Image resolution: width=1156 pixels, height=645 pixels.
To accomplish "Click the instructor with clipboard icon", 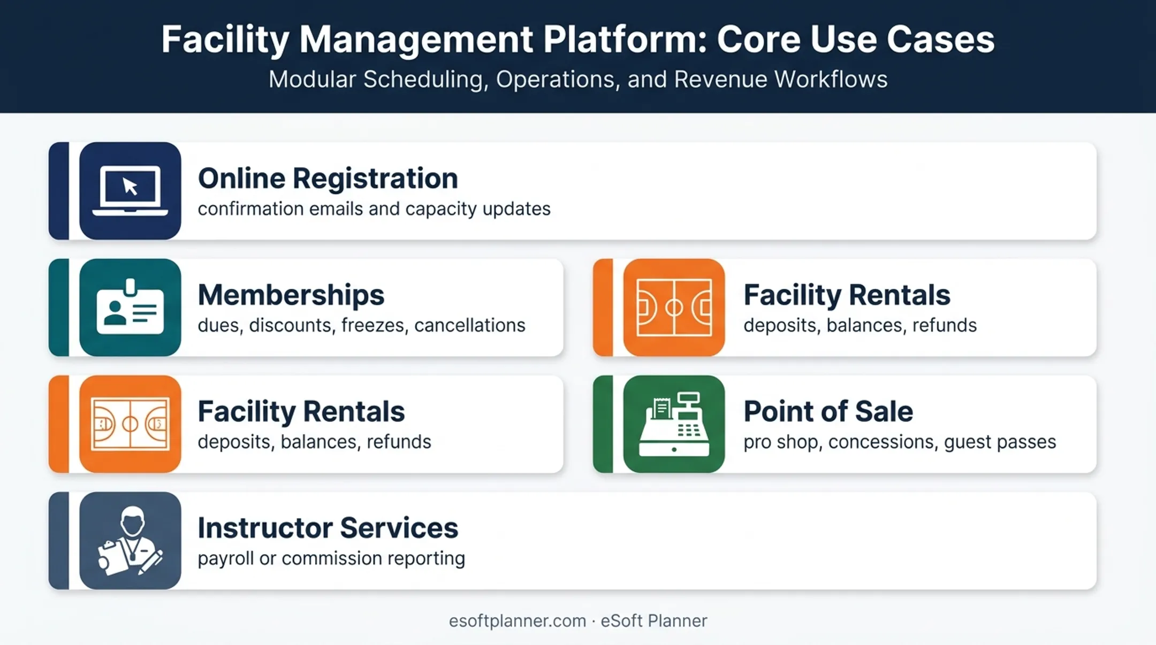I will pos(130,540).
